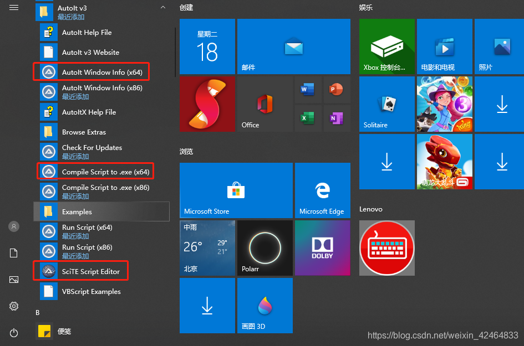Open the hamburger menu at top left
The image size is (524, 346).
click(14, 8)
